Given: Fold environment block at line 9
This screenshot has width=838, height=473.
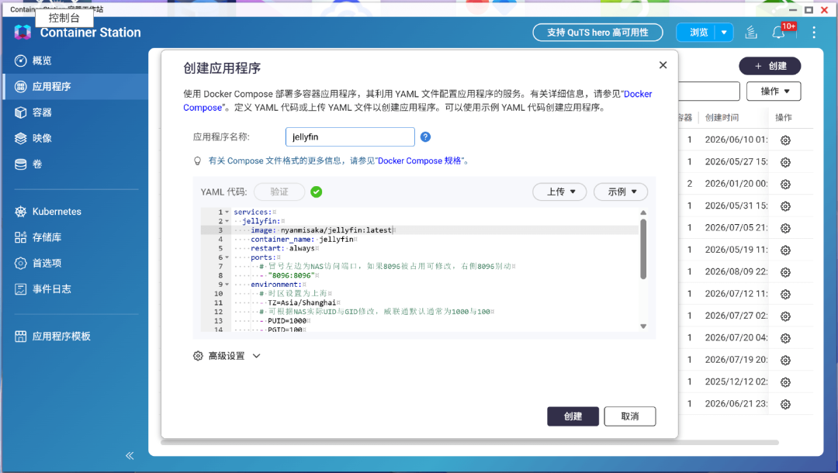Looking at the screenshot, I should 227,285.
